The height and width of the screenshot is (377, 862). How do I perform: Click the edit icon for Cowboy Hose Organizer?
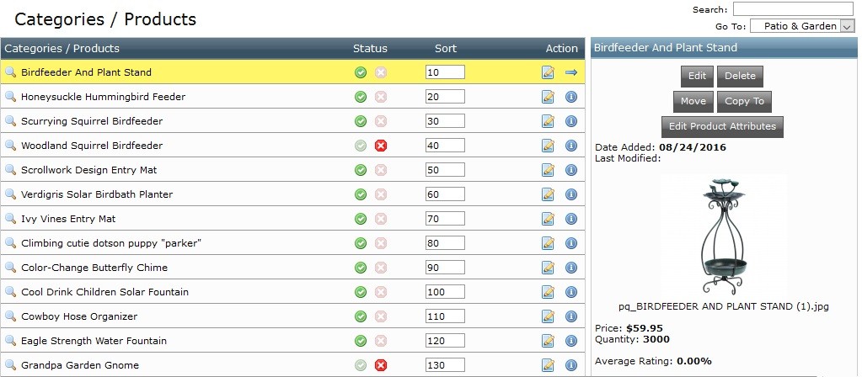[549, 317]
